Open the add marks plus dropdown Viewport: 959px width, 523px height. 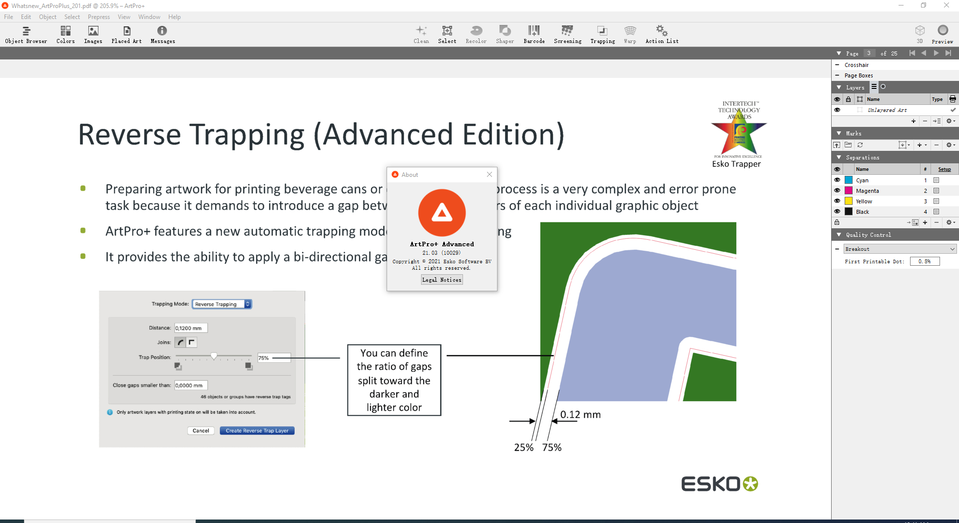(922, 145)
